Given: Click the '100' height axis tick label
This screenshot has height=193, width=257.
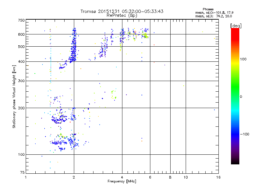Looking at the screenshot, I should (x=21, y=155).
